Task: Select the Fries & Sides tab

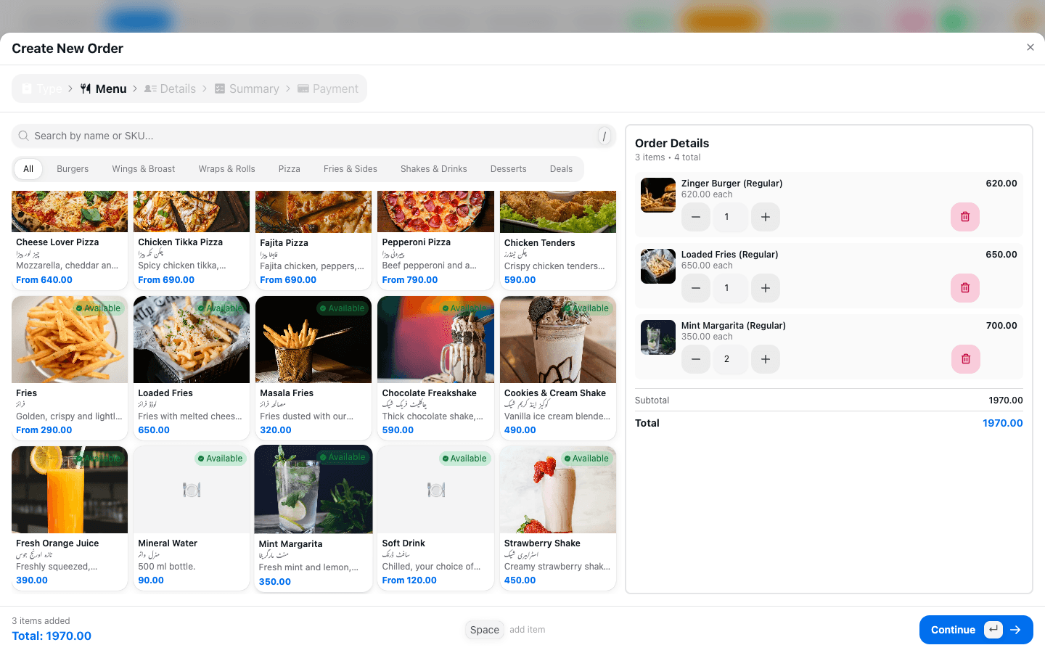Action: 351,169
